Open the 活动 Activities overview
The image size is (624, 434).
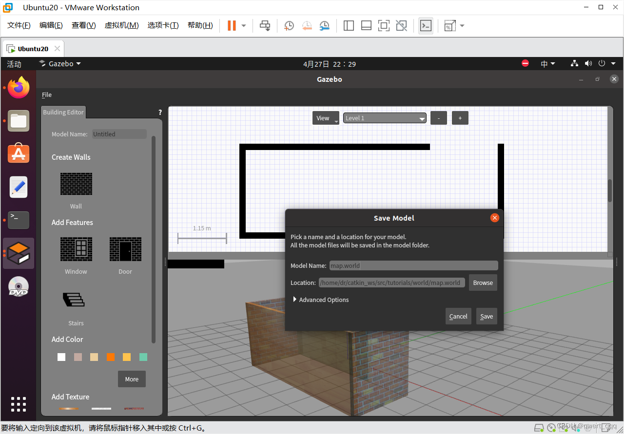pos(14,64)
